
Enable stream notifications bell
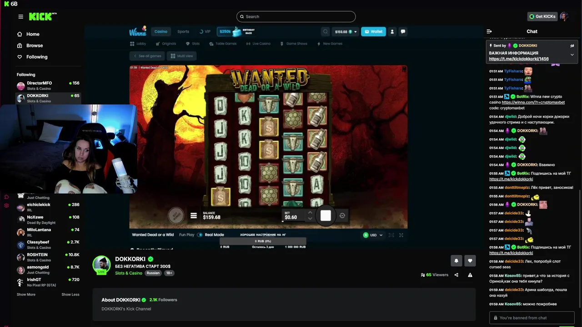[x=456, y=261]
